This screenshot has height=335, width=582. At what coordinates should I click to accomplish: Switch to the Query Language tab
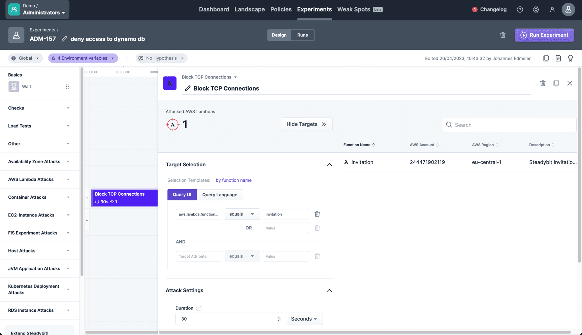coord(220,195)
